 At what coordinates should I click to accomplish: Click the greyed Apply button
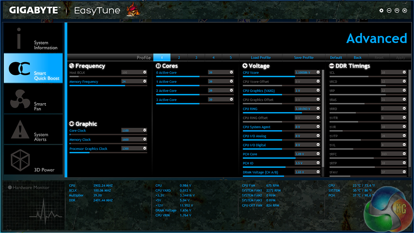[400, 57]
